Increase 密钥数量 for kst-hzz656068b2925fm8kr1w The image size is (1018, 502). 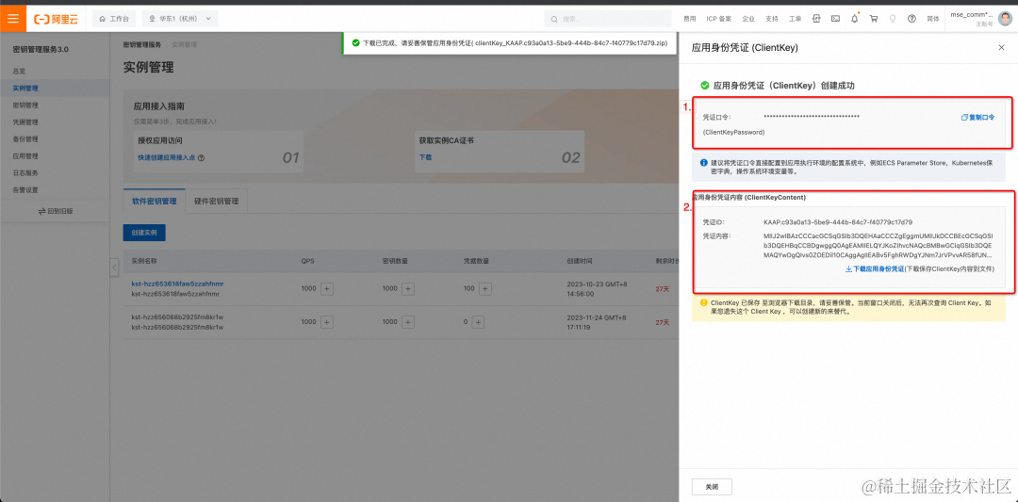click(408, 322)
